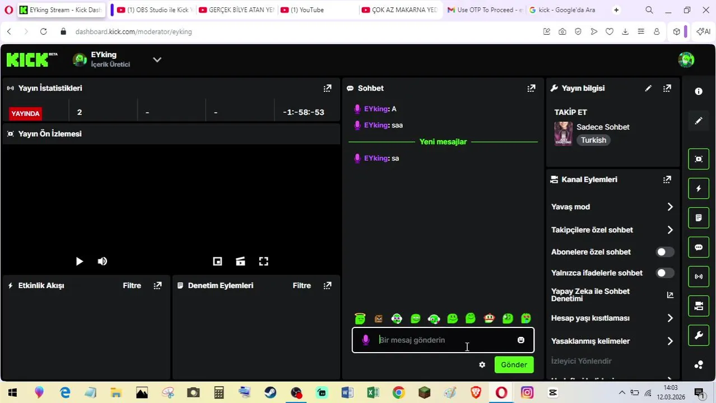Open Steam from the Windows taskbar

[x=270, y=393]
